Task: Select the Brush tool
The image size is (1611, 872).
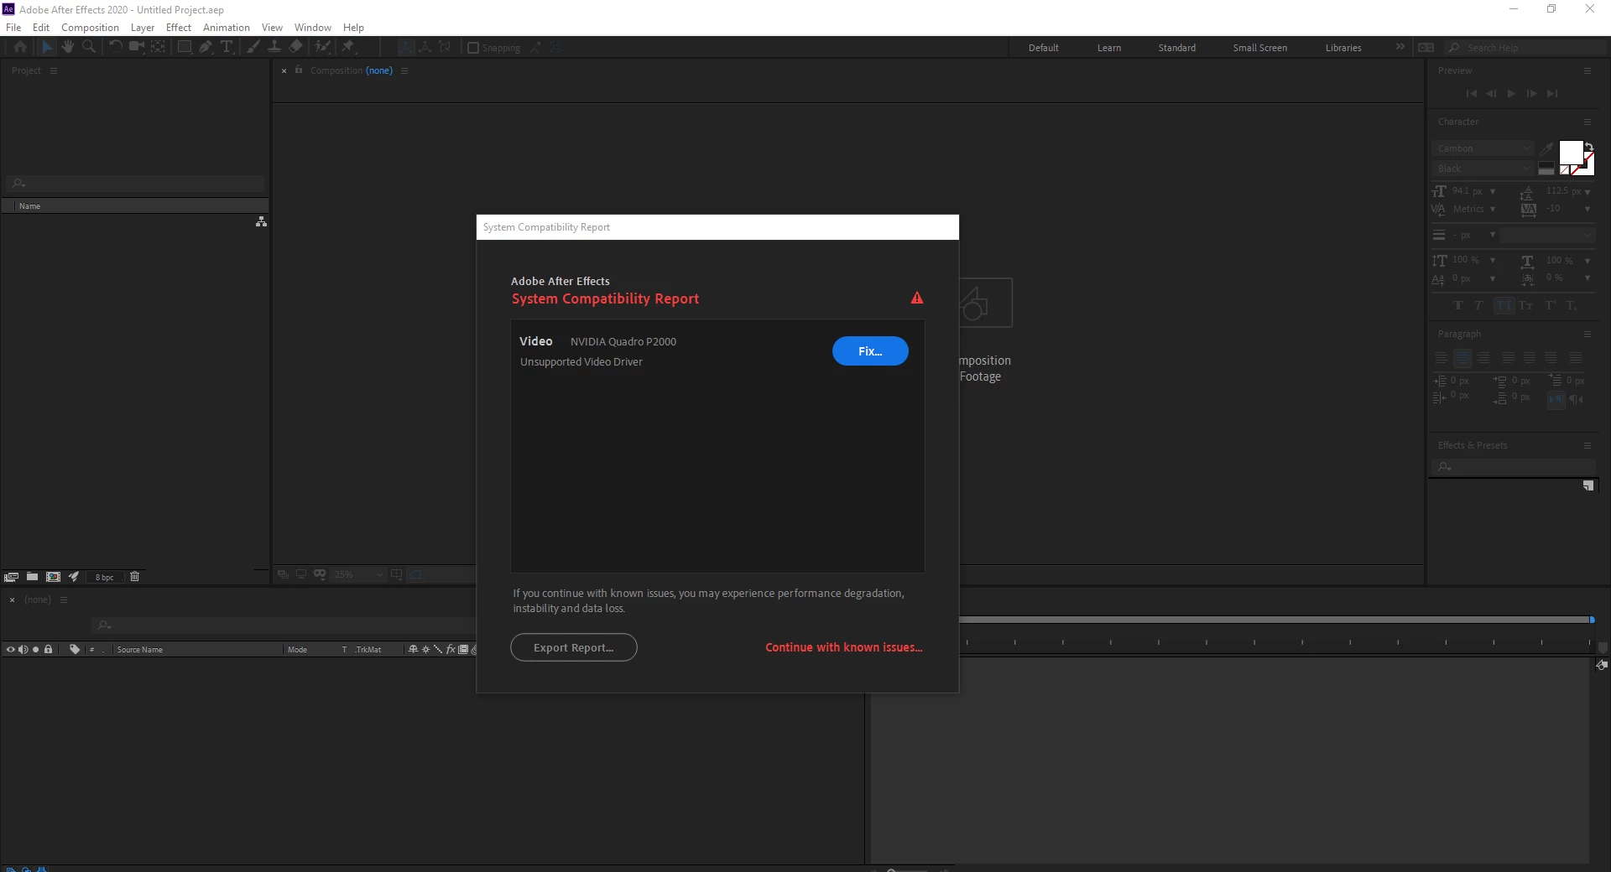Action: [253, 47]
